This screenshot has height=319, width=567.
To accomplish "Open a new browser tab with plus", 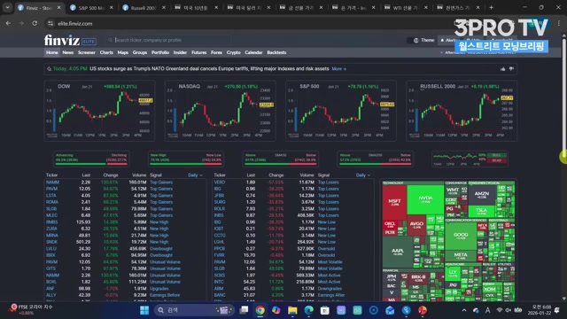I will pyautogui.click(x=491, y=7).
